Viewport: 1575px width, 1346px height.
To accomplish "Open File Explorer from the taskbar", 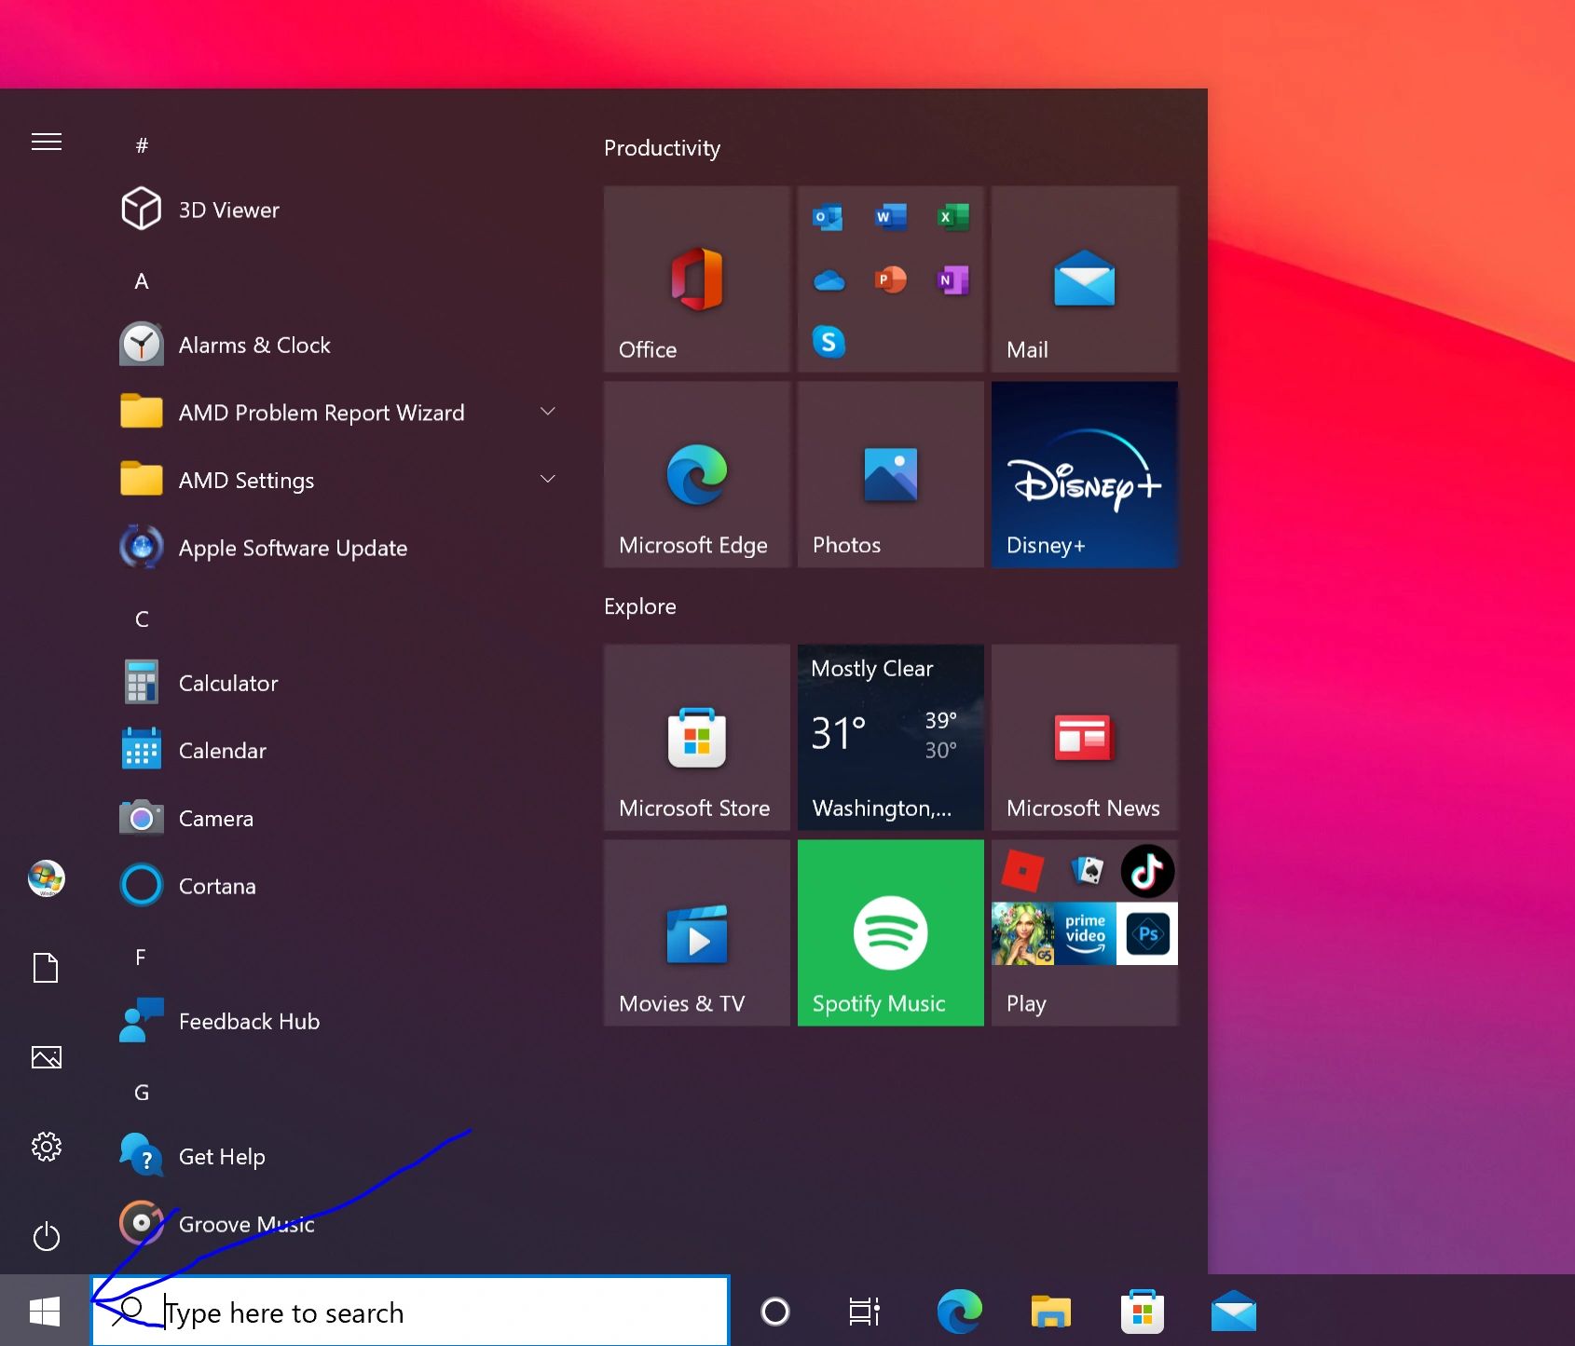I will (x=1050, y=1312).
